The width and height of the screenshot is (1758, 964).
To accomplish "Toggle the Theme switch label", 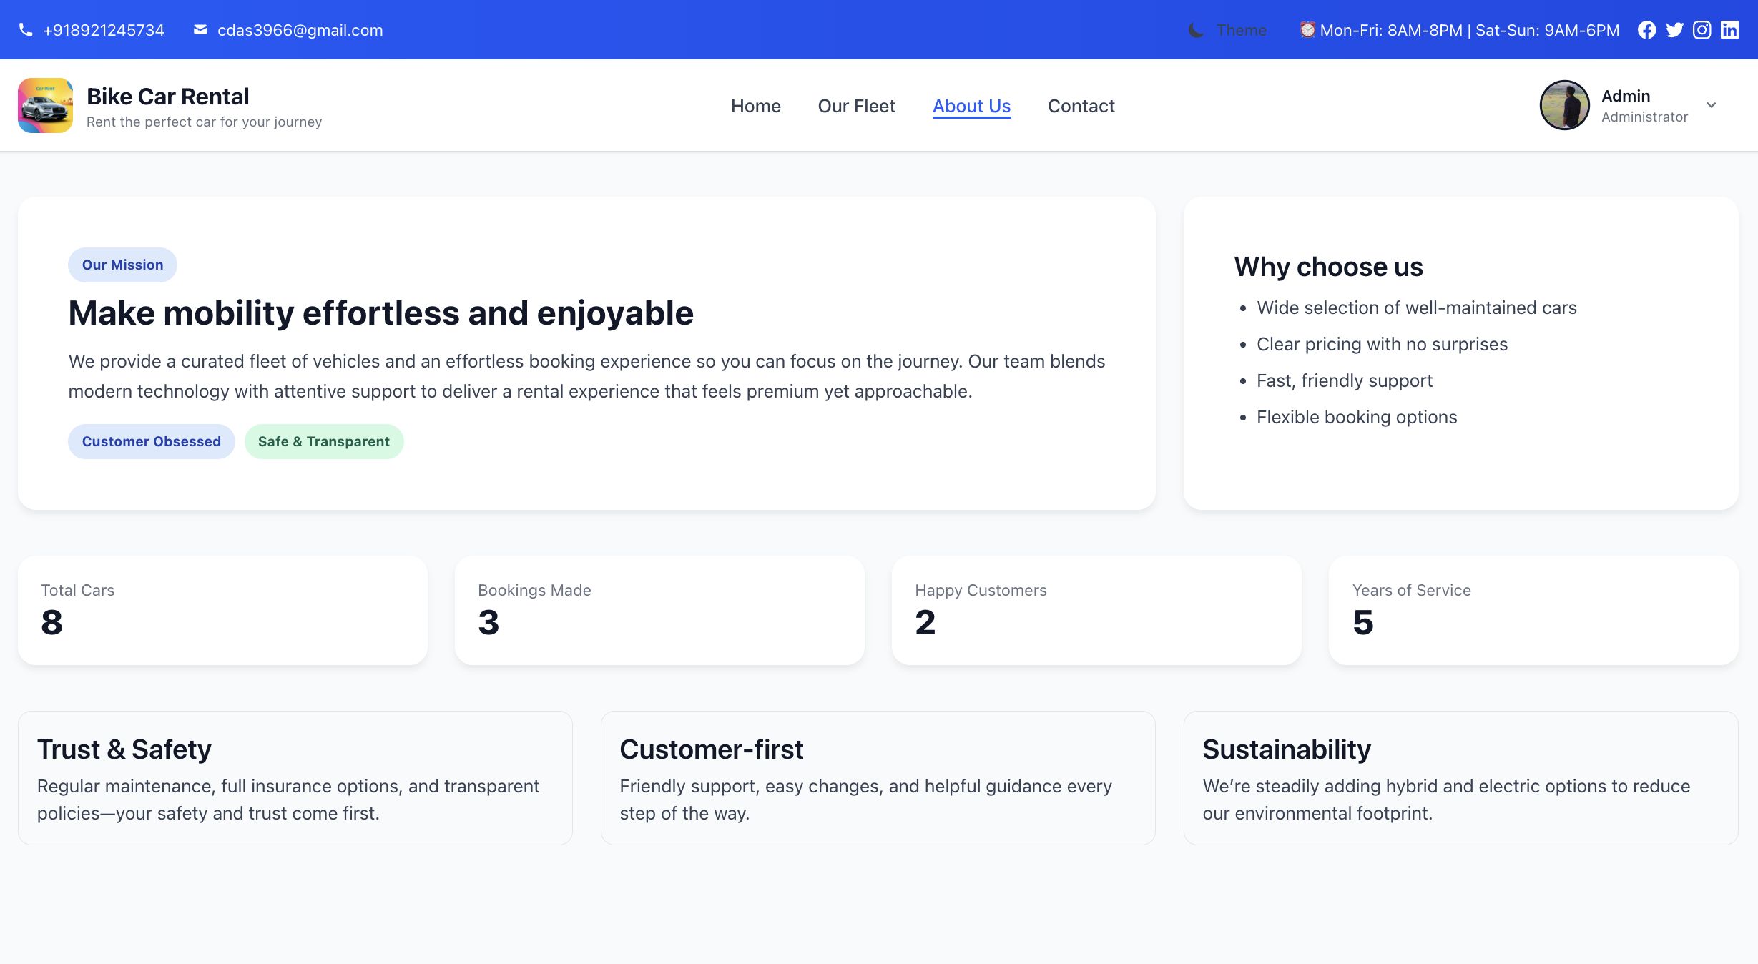I will 1241,31.
